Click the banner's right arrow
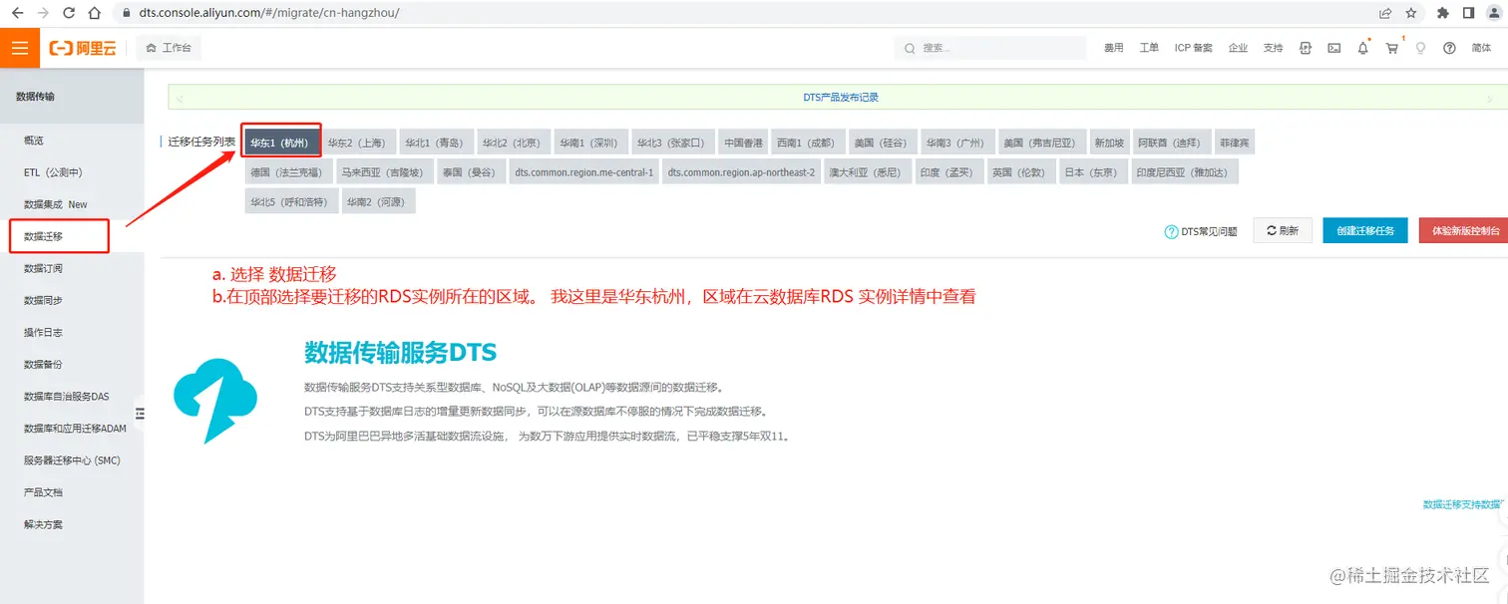Screen dimensions: 1508x604 coord(1489,99)
